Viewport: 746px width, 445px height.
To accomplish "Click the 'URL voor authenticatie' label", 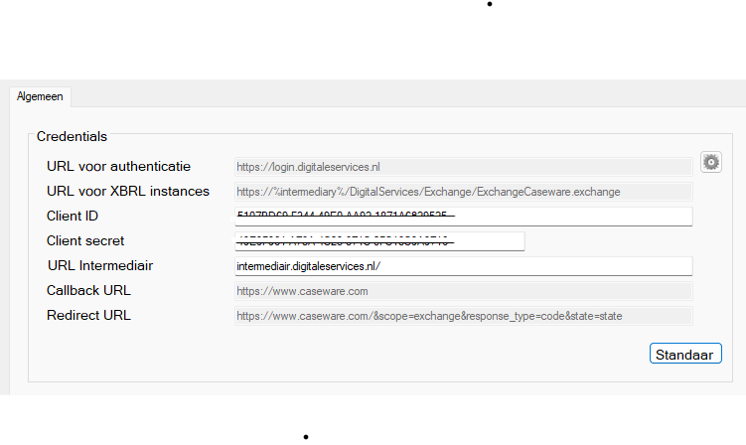I will click(118, 167).
